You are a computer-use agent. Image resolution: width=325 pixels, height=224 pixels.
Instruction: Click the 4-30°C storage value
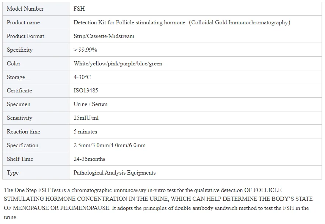pyautogui.click(x=82, y=77)
